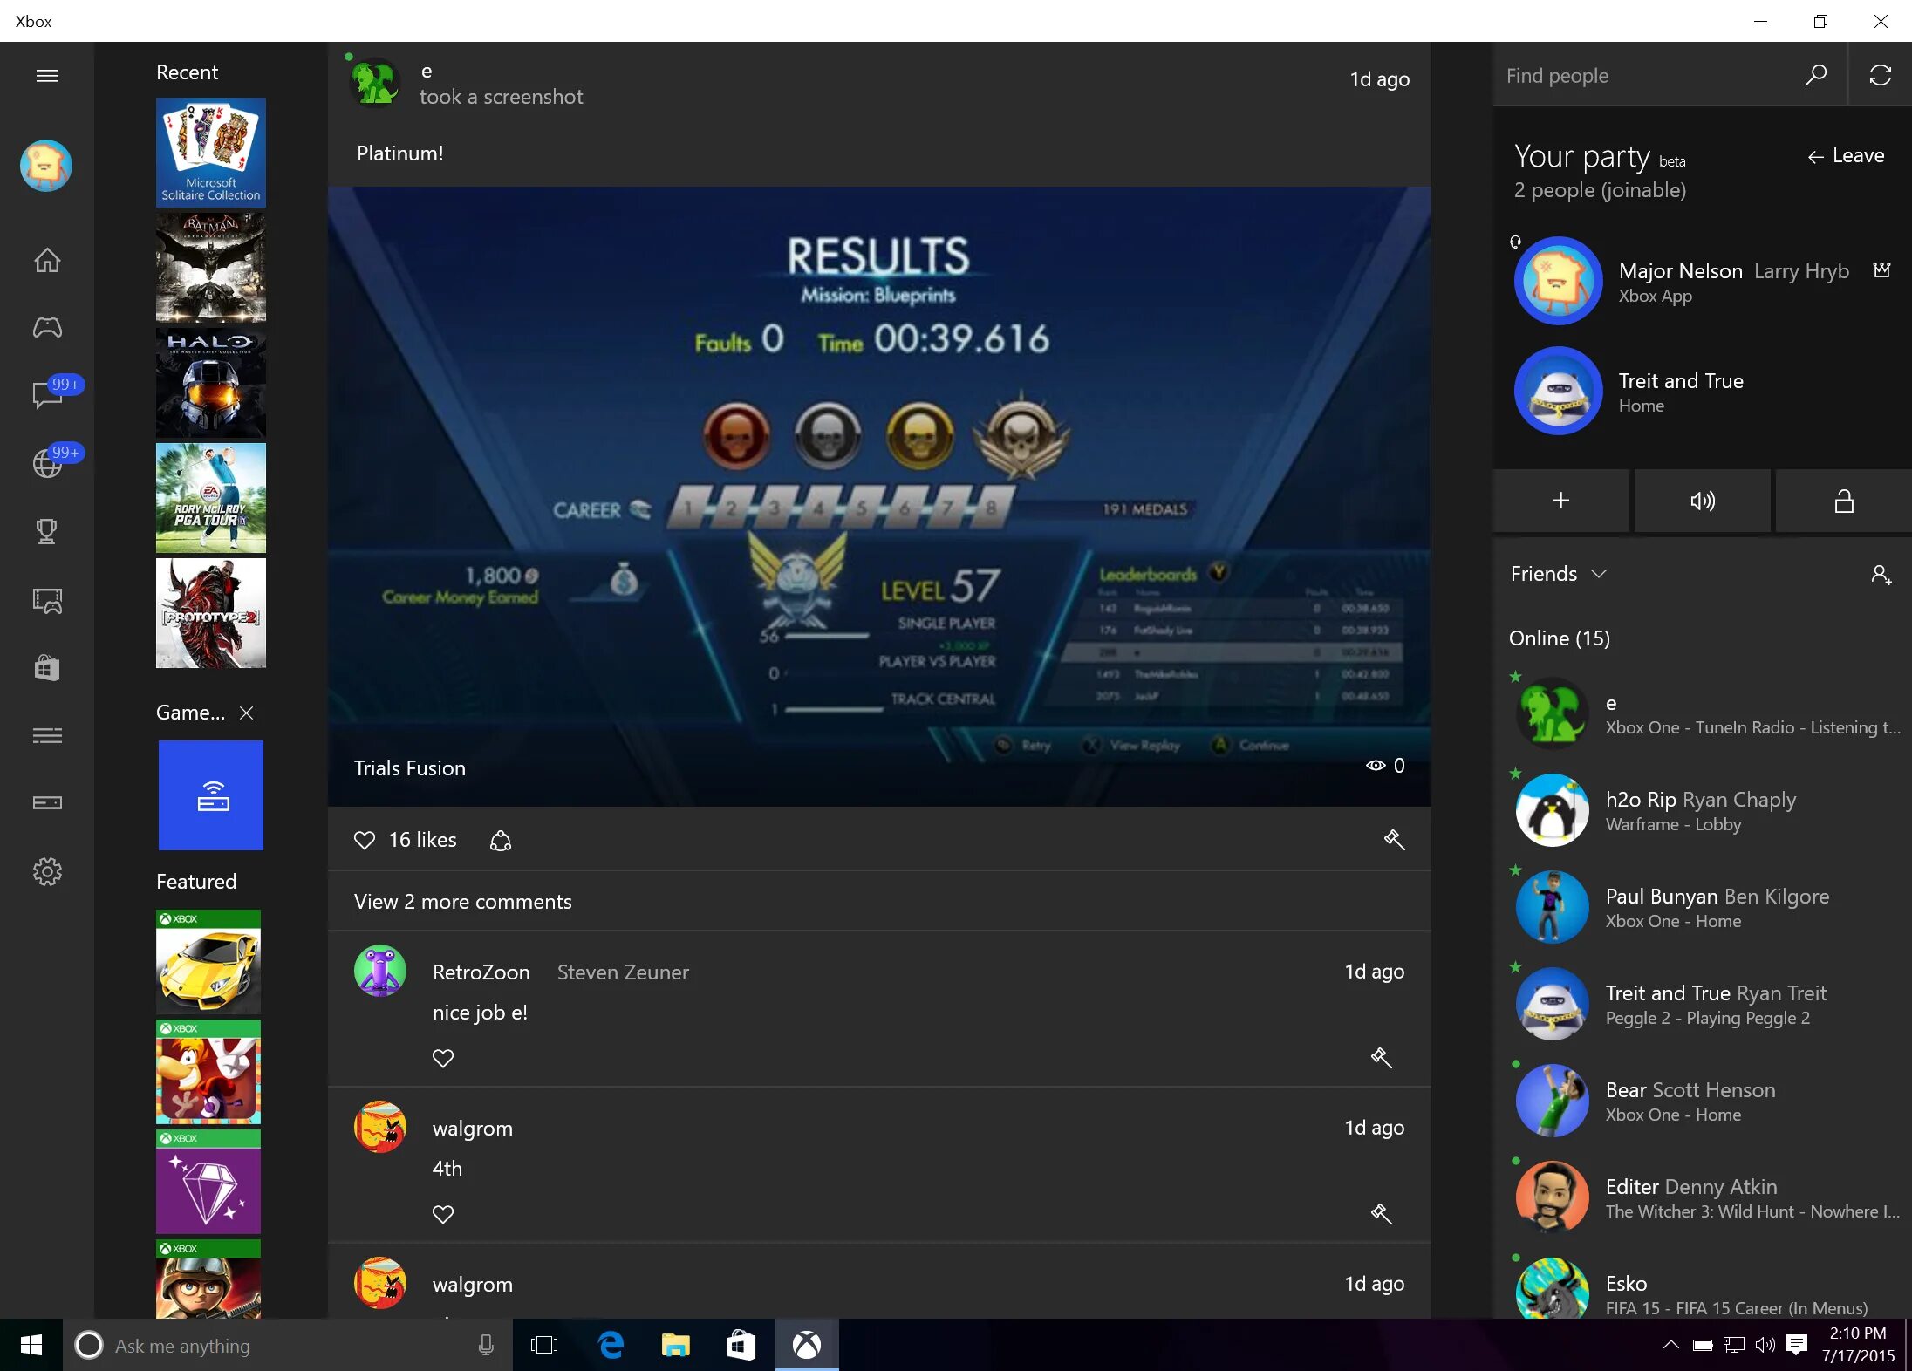Open Messages icon with 99+ badge
Viewport: 1912px width, 1371px height.
click(47, 395)
